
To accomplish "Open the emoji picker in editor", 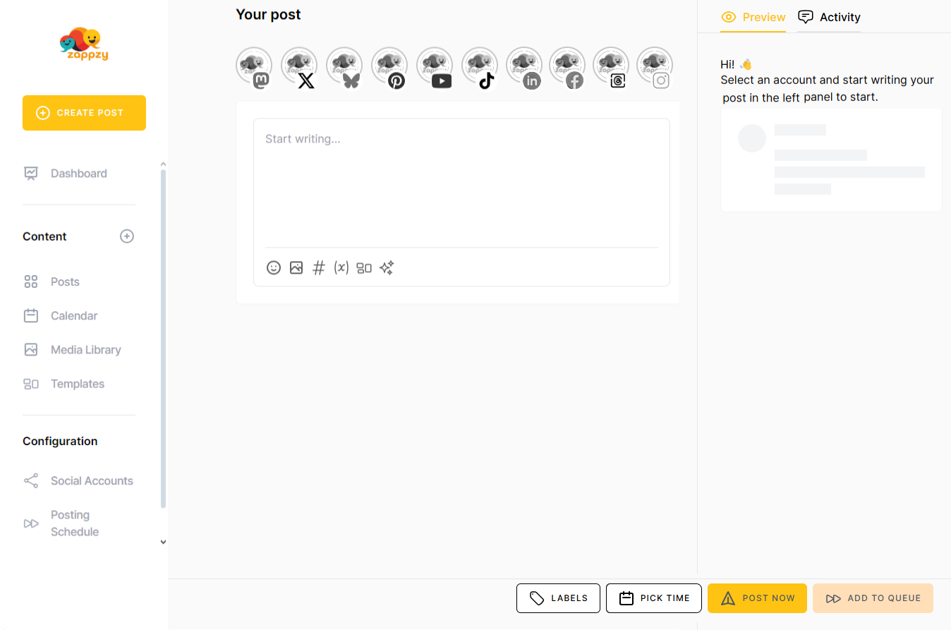I will tap(274, 267).
